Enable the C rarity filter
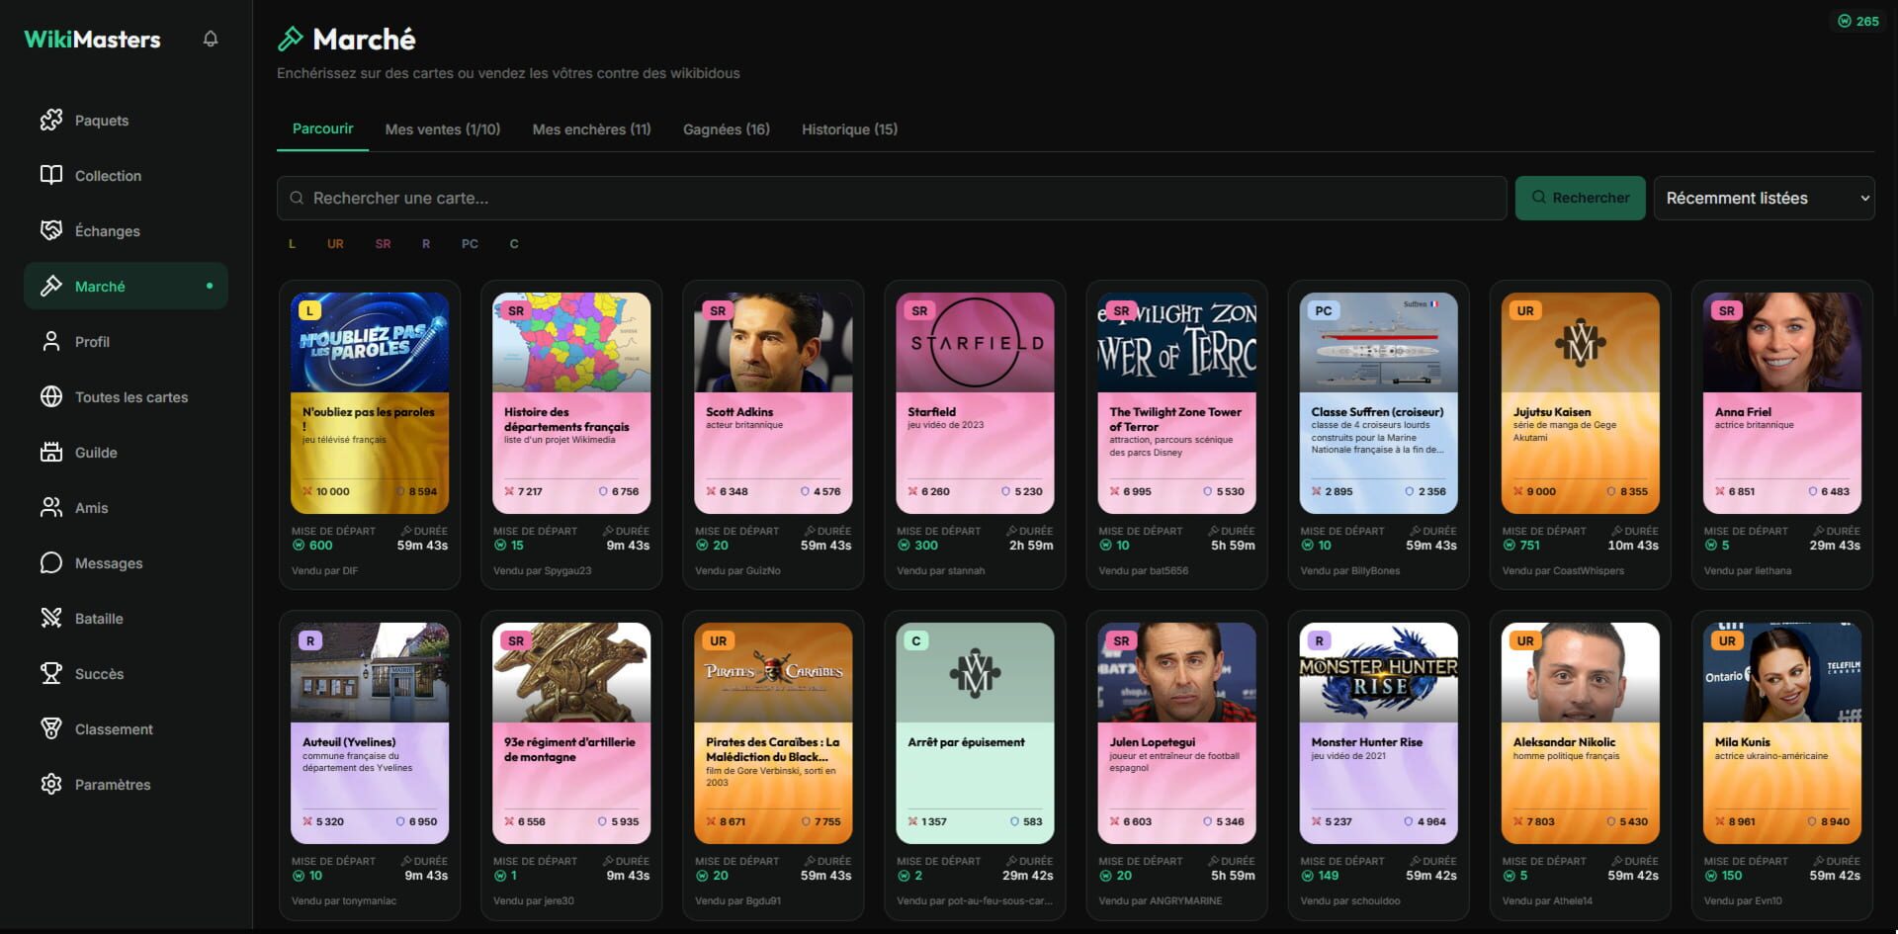Image resolution: width=1898 pixels, height=934 pixels. [x=514, y=244]
